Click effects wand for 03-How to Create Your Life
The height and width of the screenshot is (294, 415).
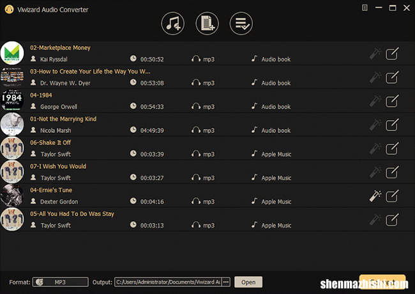(375, 77)
